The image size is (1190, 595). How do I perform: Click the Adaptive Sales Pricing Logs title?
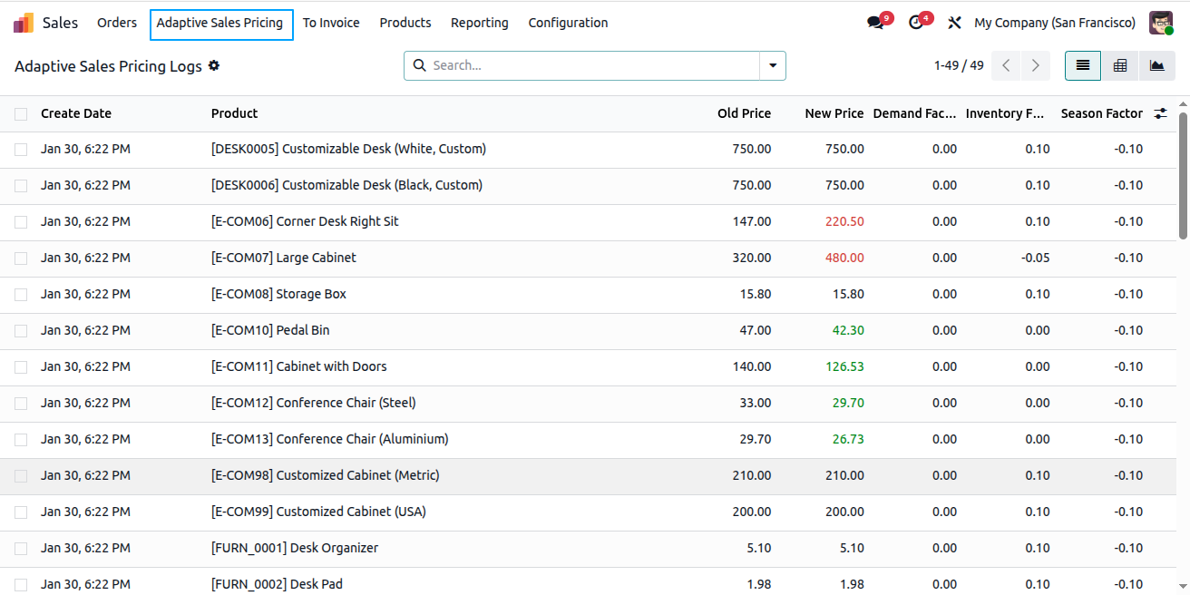coord(108,66)
